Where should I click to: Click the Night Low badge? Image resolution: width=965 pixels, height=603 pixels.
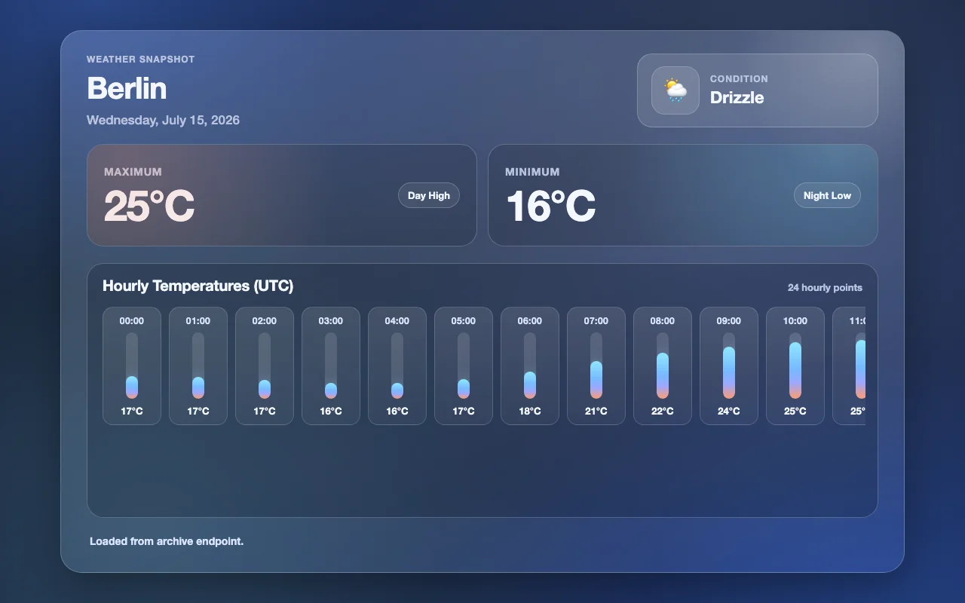click(x=827, y=195)
